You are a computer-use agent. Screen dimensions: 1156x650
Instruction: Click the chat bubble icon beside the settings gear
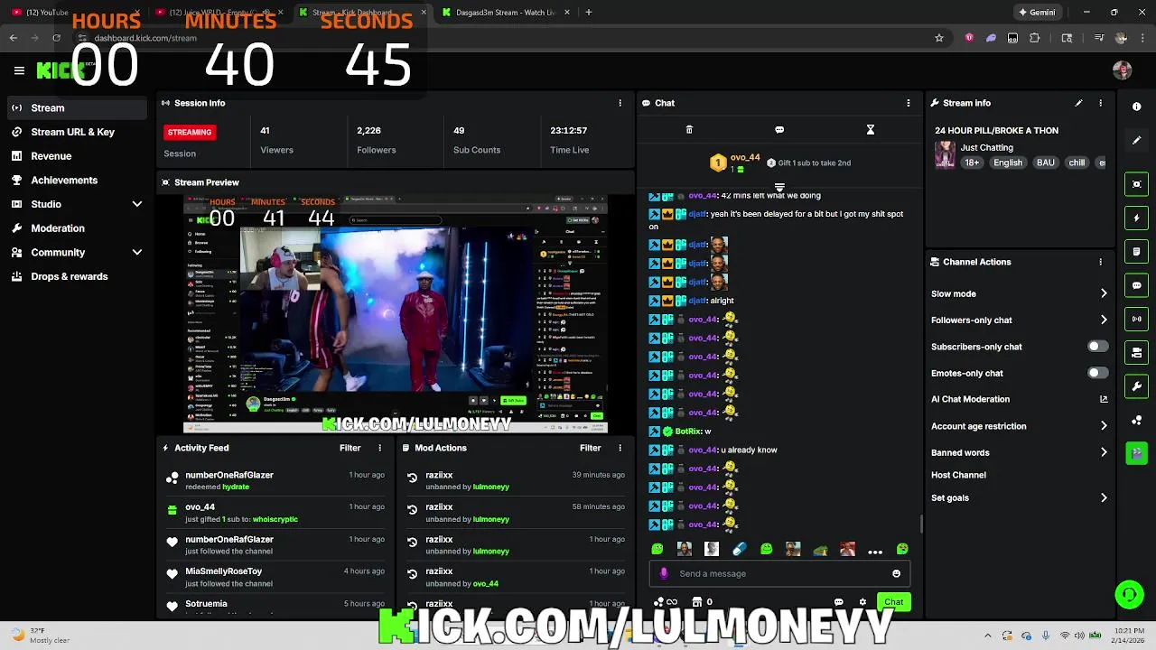[x=839, y=602]
